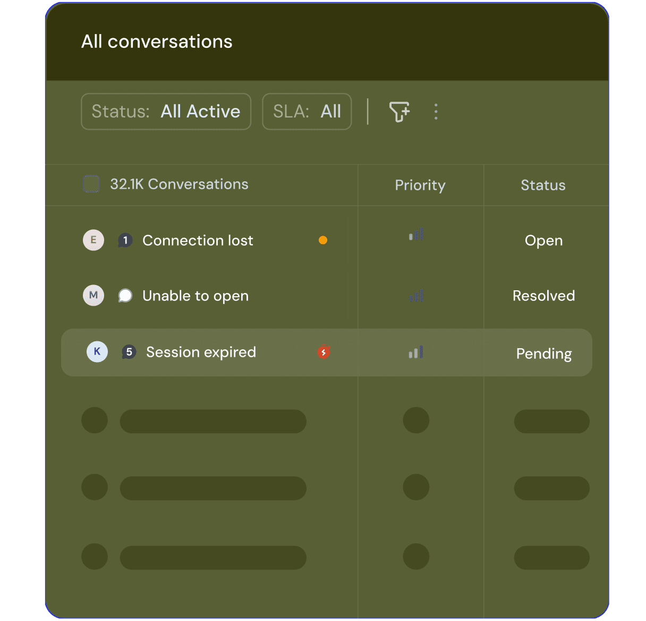
Task: Click the chat bubble icon beside Unable to open
Action: (x=125, y=296)
